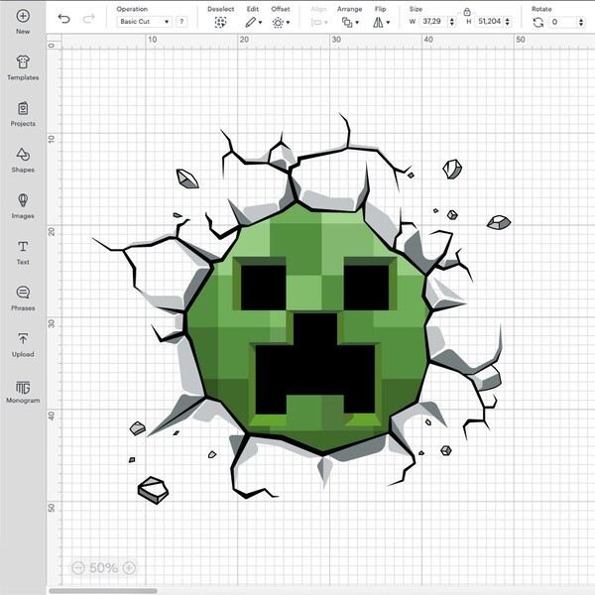Expand the Arrange dropdown arrow

357,23
